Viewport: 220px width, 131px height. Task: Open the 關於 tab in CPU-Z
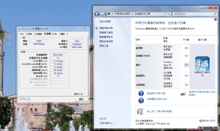(x=63, y=34)
